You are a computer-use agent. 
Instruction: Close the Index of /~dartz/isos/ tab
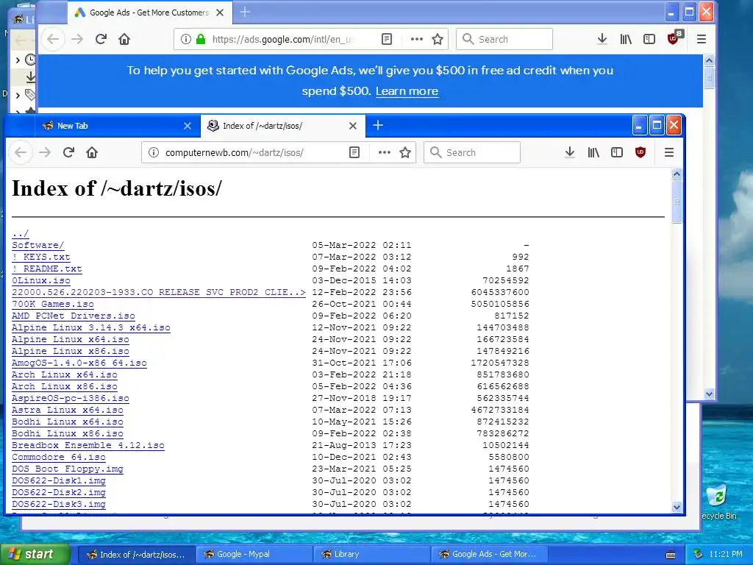(353, 126)
